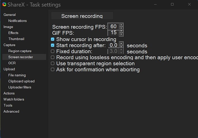The height and width of the screenshot is (138, 198).
Task: Open the Capture settings section
Action: (9, 45)
